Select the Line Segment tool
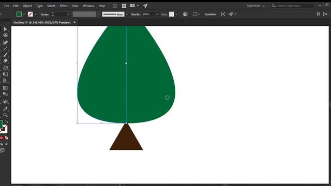This screenshot has width=331, height=186. click(5, 49)
